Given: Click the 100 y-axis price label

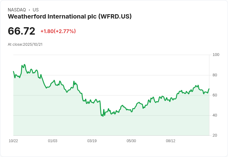Looking at the screenshot, I should 216,55.
